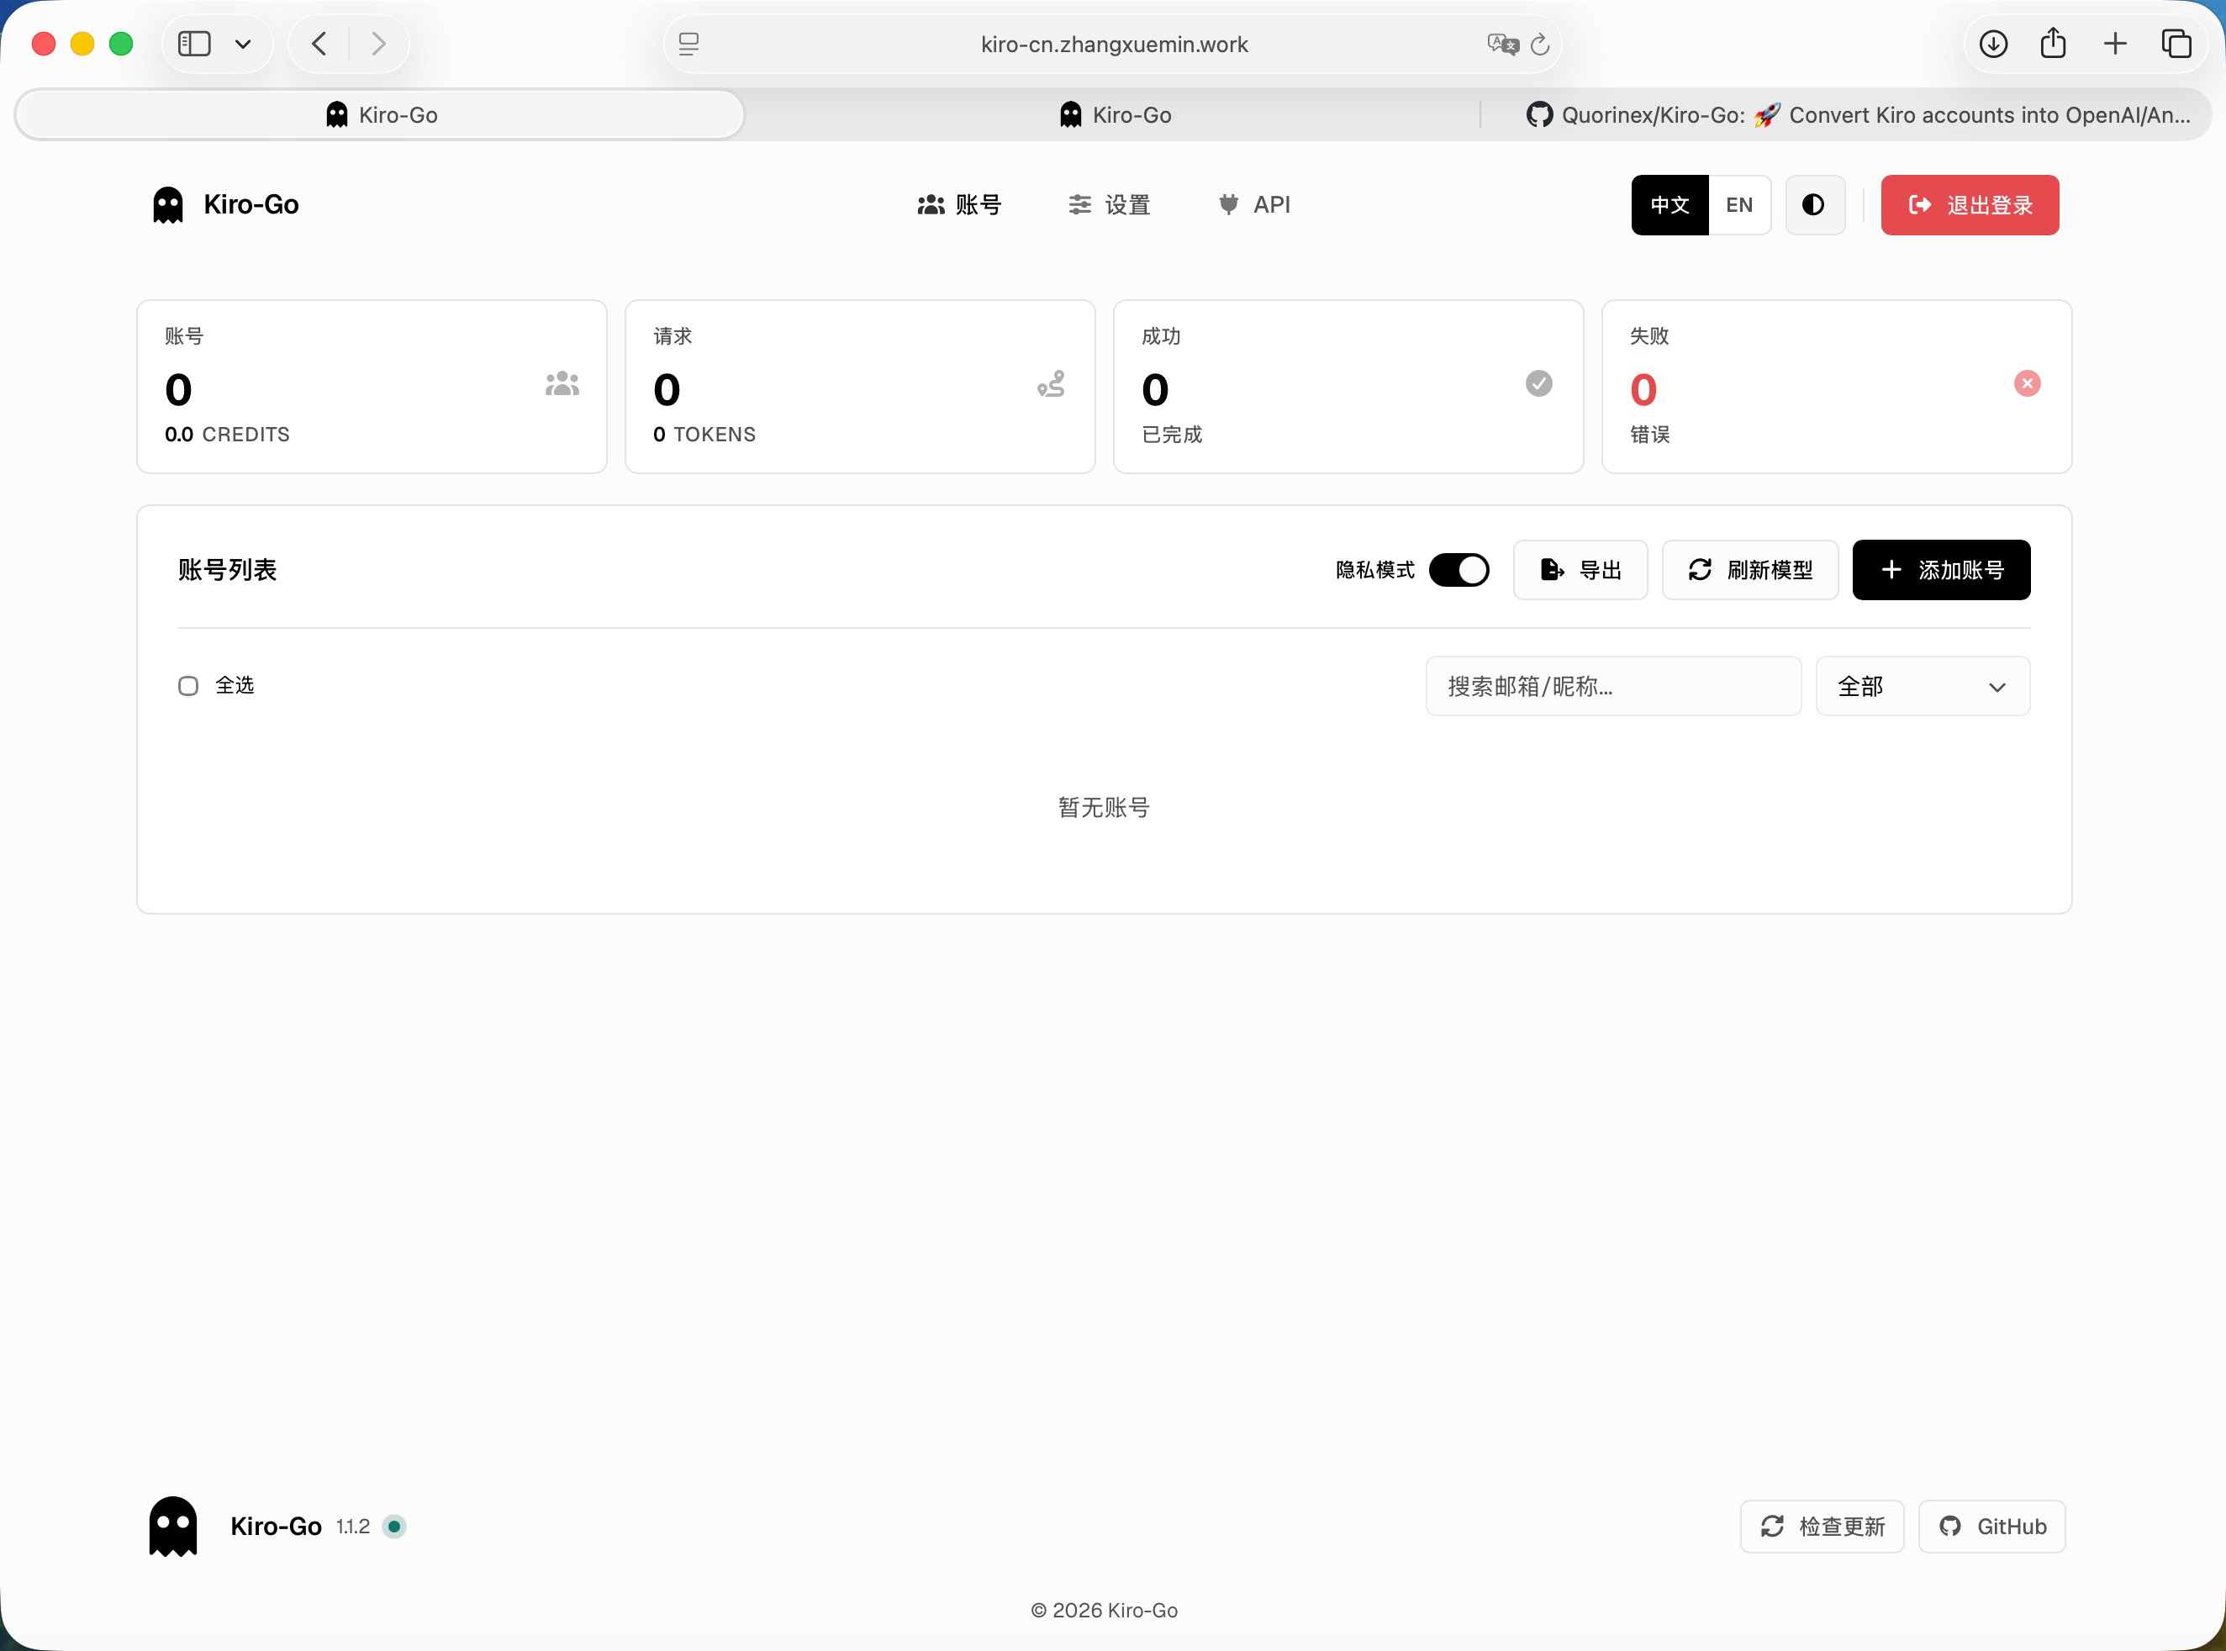Click the users icon in 账号 card
This screenshot has height=1651, width=2226.
(562, 384)
